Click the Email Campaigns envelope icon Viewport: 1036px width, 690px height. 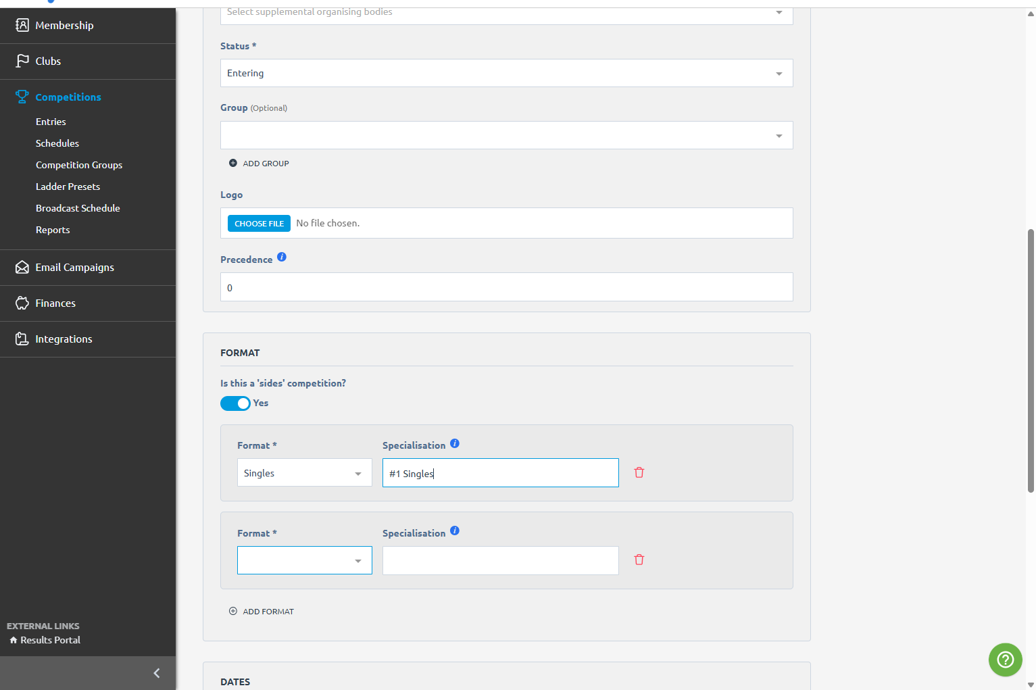coord(22,267)
